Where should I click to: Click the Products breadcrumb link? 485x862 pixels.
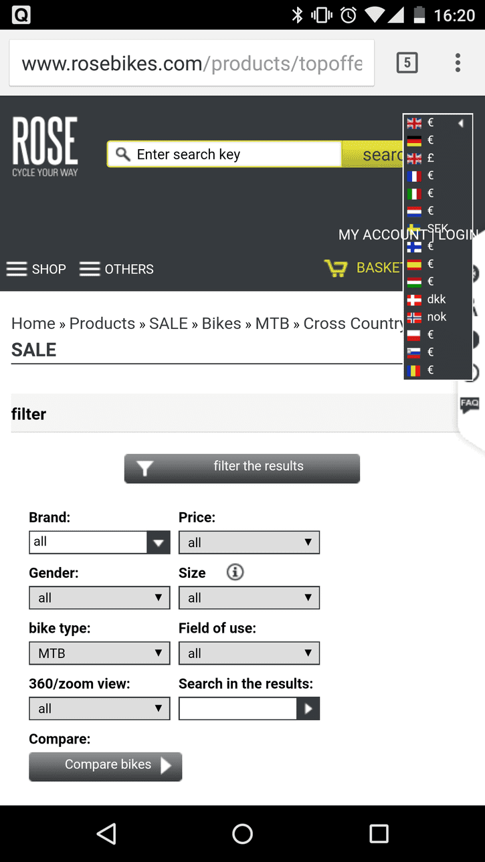[x=102, y=324]
